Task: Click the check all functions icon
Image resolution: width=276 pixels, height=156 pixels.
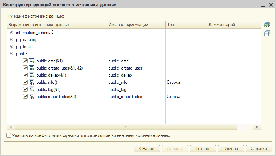Action: 267,25
